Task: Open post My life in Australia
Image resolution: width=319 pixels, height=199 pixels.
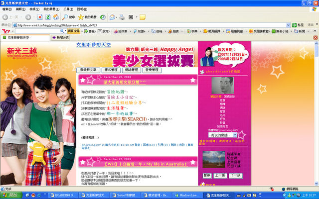Action: (x=146, y=164)
